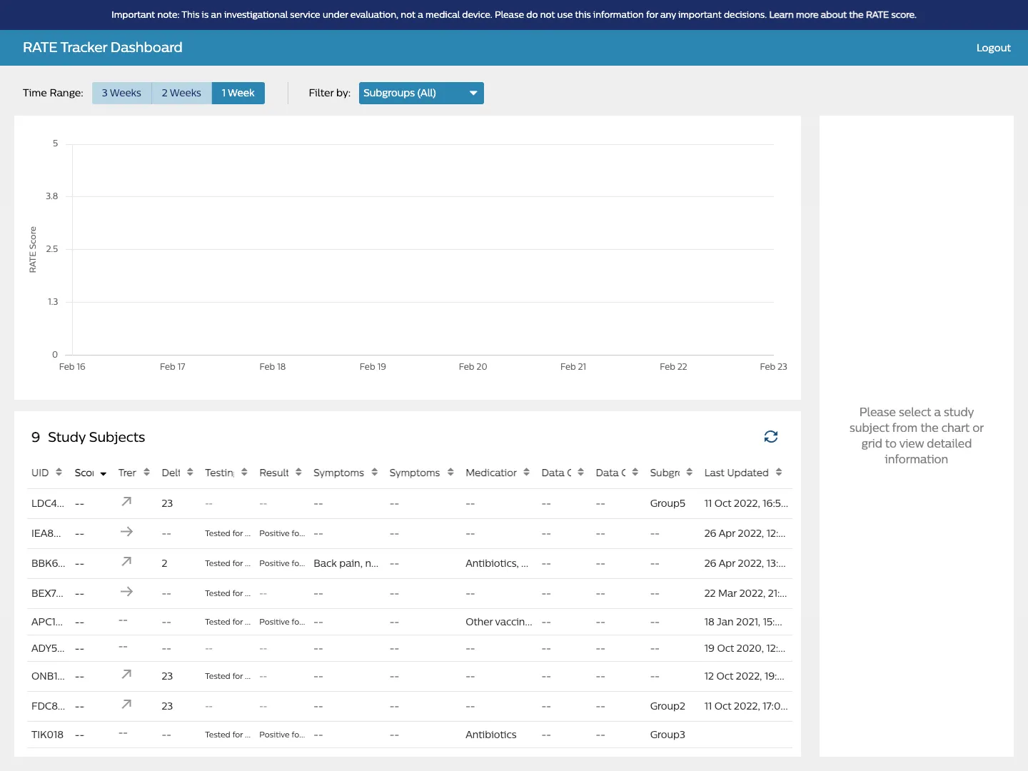Screen dimensions: 1028x771
Task: Select subject row ONB1
Action: 410,676
